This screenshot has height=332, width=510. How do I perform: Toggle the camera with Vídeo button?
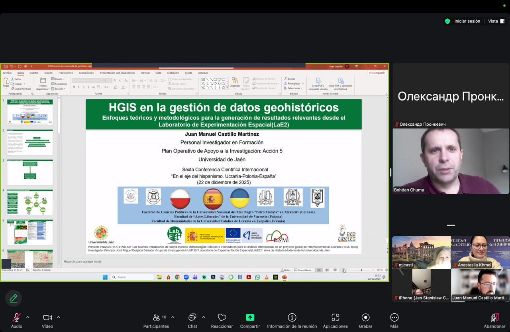(x=47, y=318)
